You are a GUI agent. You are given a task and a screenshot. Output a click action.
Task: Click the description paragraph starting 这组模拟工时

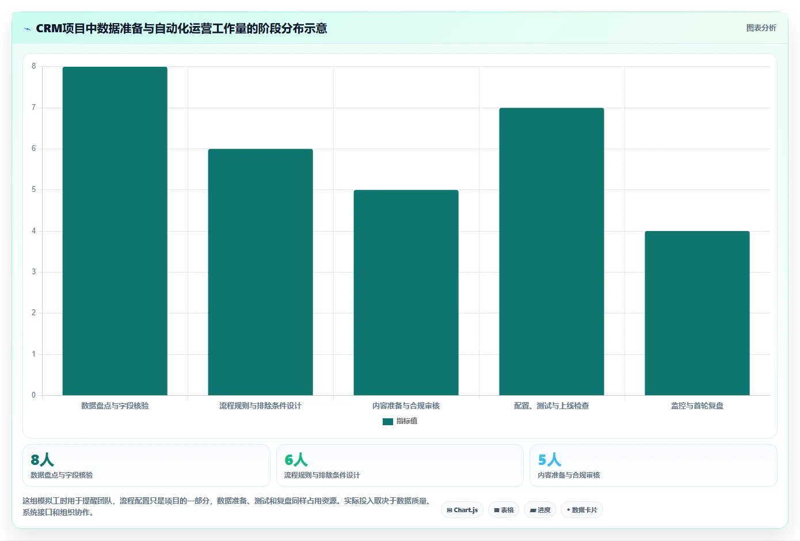[227, 506]
